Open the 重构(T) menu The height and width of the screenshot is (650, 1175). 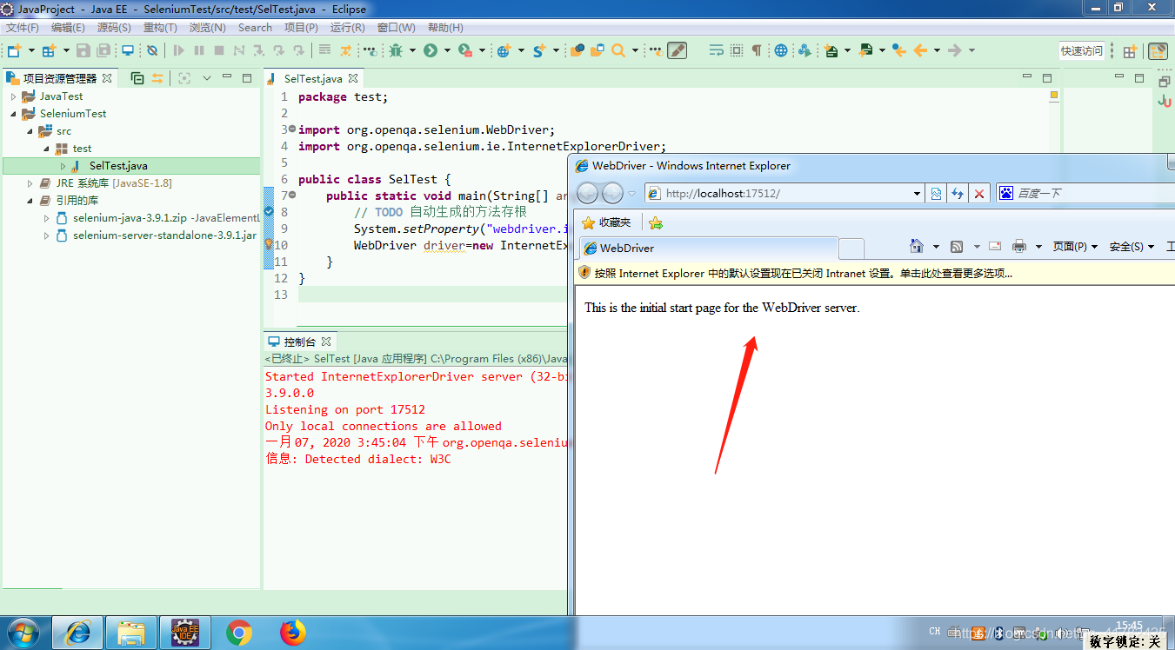click(160, 28)
